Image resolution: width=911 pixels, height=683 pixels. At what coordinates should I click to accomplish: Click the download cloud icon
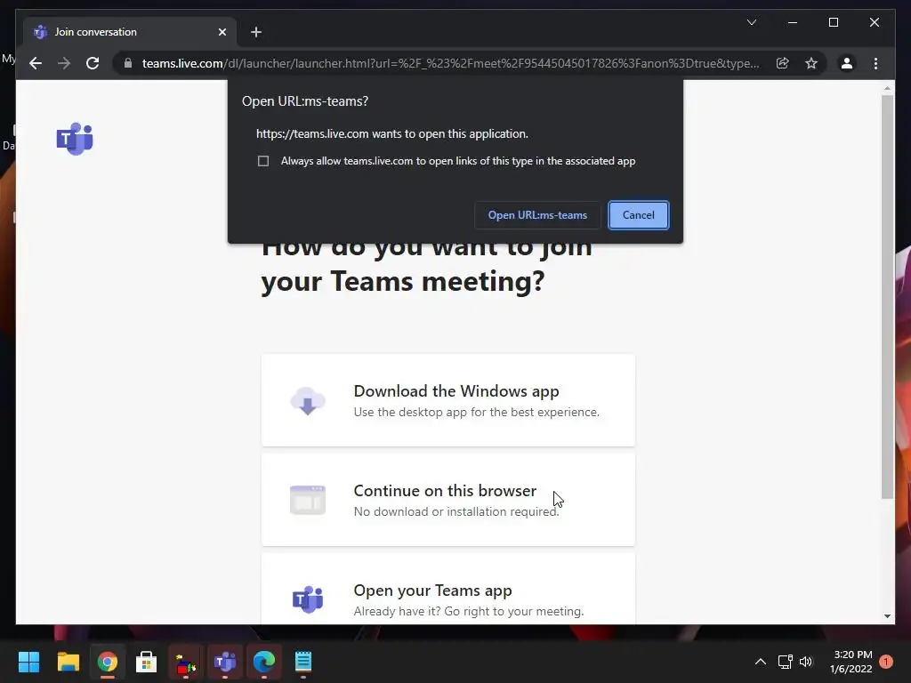[307, 401]
